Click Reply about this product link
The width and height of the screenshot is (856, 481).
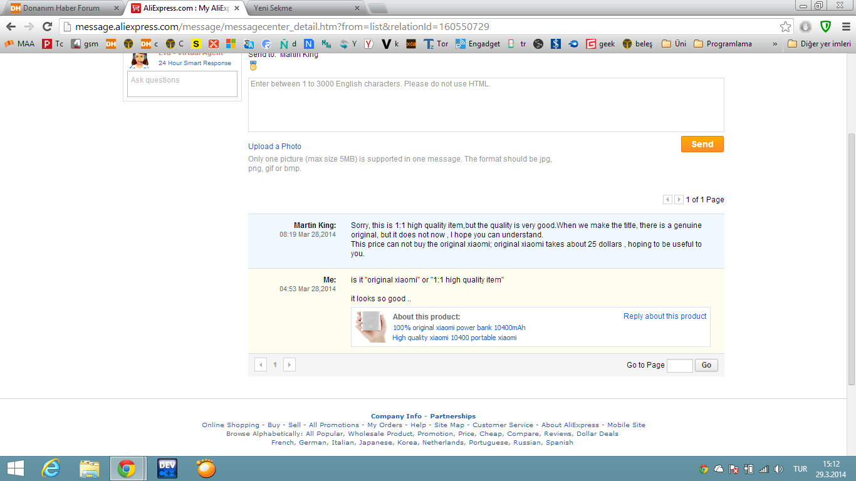point(665,316)
